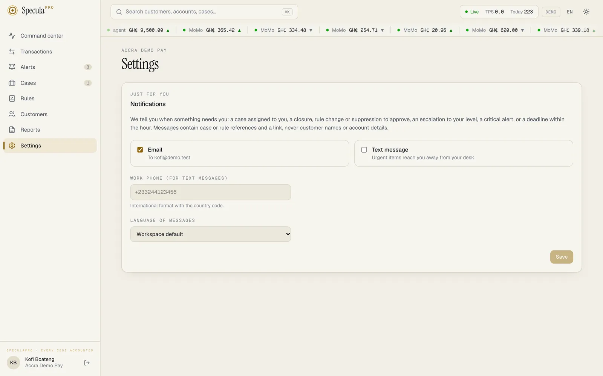Viewport: 603px width, 376px height.
Task: Open the Language of messages dropdown
Action: click(211, 234)
